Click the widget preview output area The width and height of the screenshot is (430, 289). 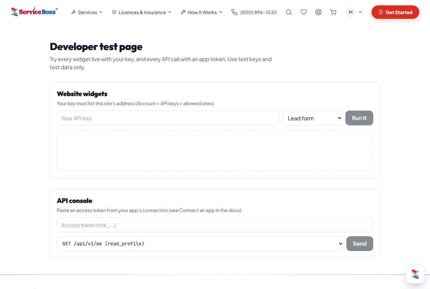pos(215,151)
